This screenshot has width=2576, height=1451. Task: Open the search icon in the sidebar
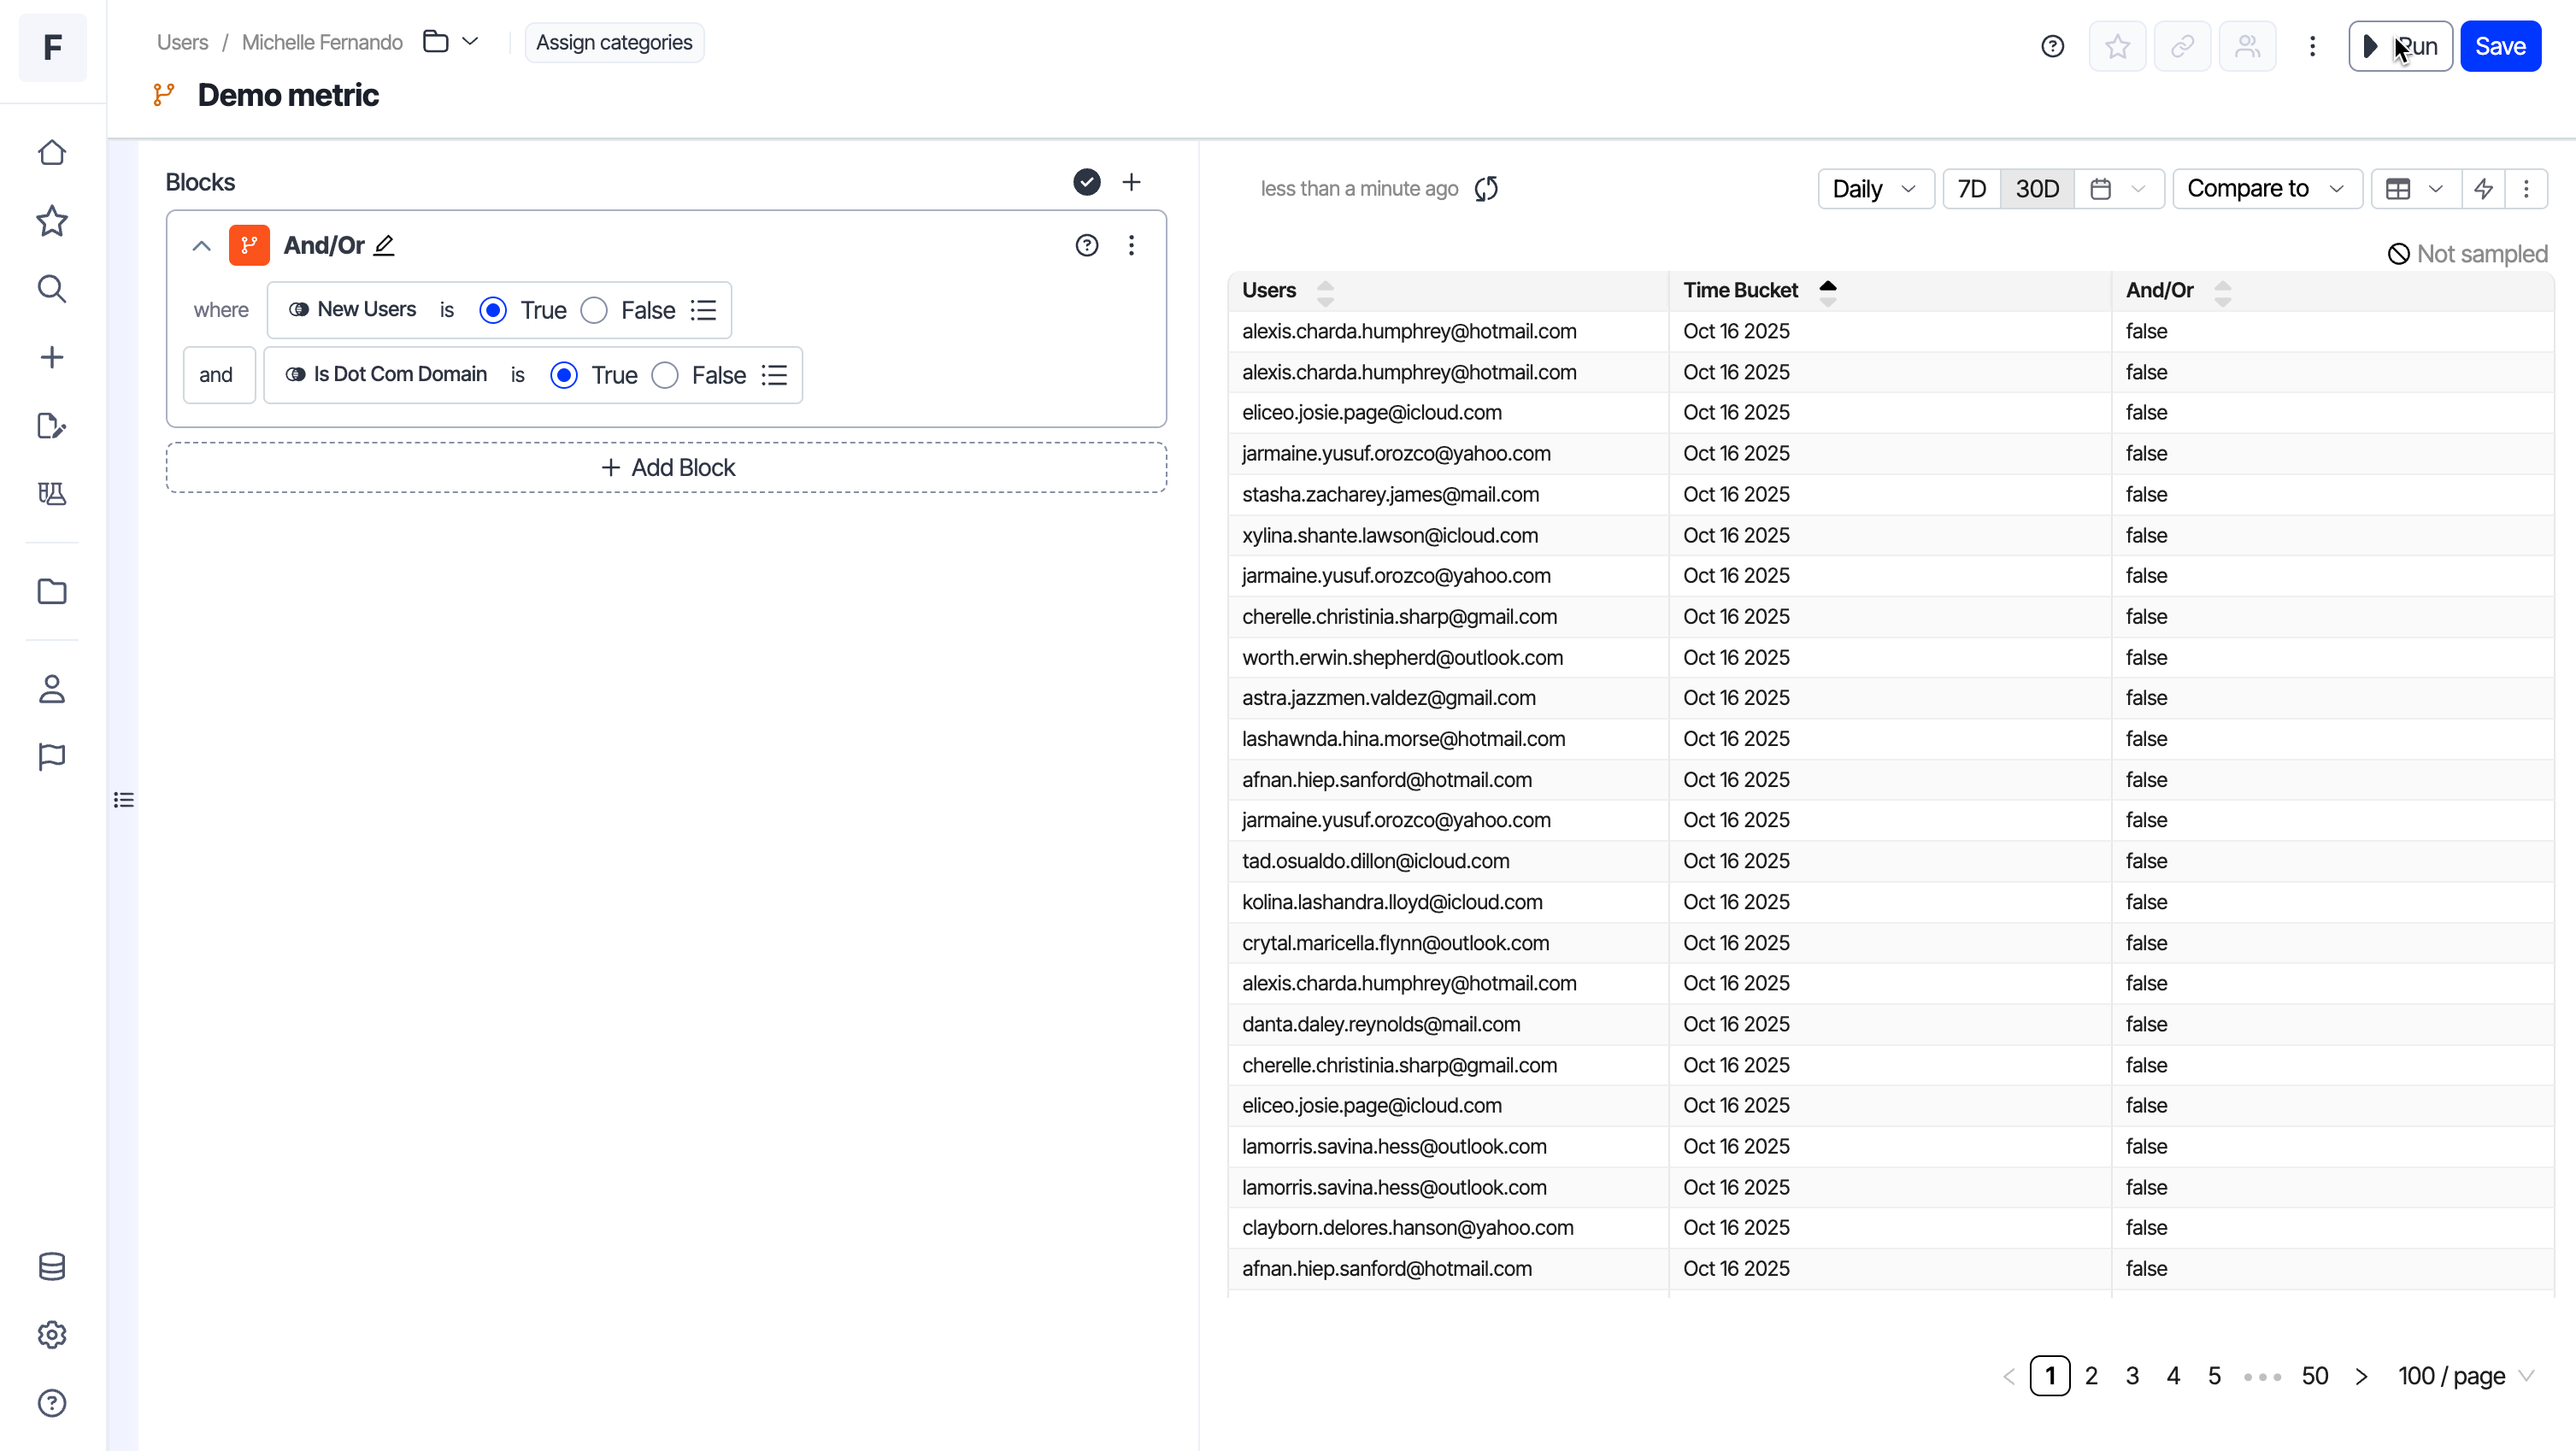52,289
